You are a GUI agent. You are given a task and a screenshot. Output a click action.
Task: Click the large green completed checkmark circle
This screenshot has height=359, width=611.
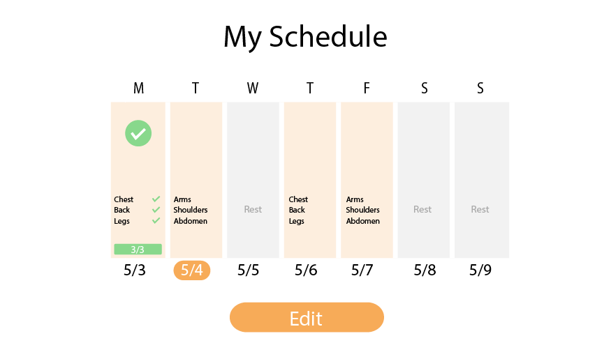pyautogui.click(x=138, y=133)
